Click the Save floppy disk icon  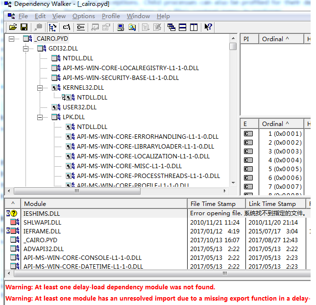[x=24, y=27]
